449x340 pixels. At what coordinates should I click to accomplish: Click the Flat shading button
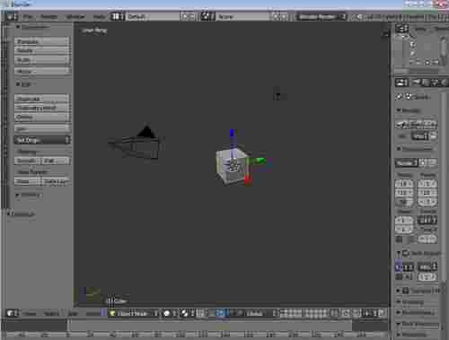click(x=56, y=161)
